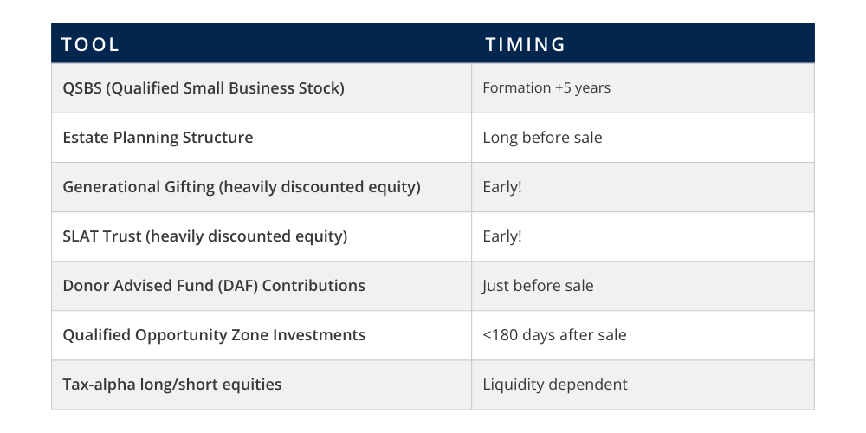Click the Just before sale cell
866x433 pixels.
pos(643,286)
